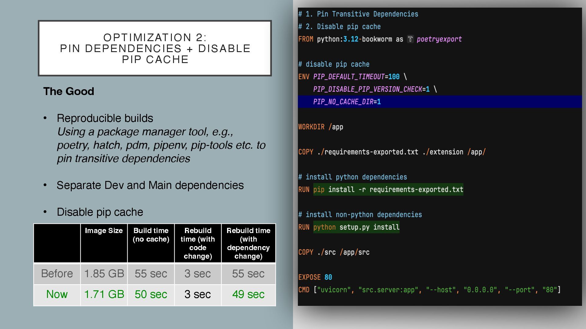Click 'Separate Dev and Main dependencies' bullet
Viewport: 586px width, 329px height.
(x=150, y=185)
